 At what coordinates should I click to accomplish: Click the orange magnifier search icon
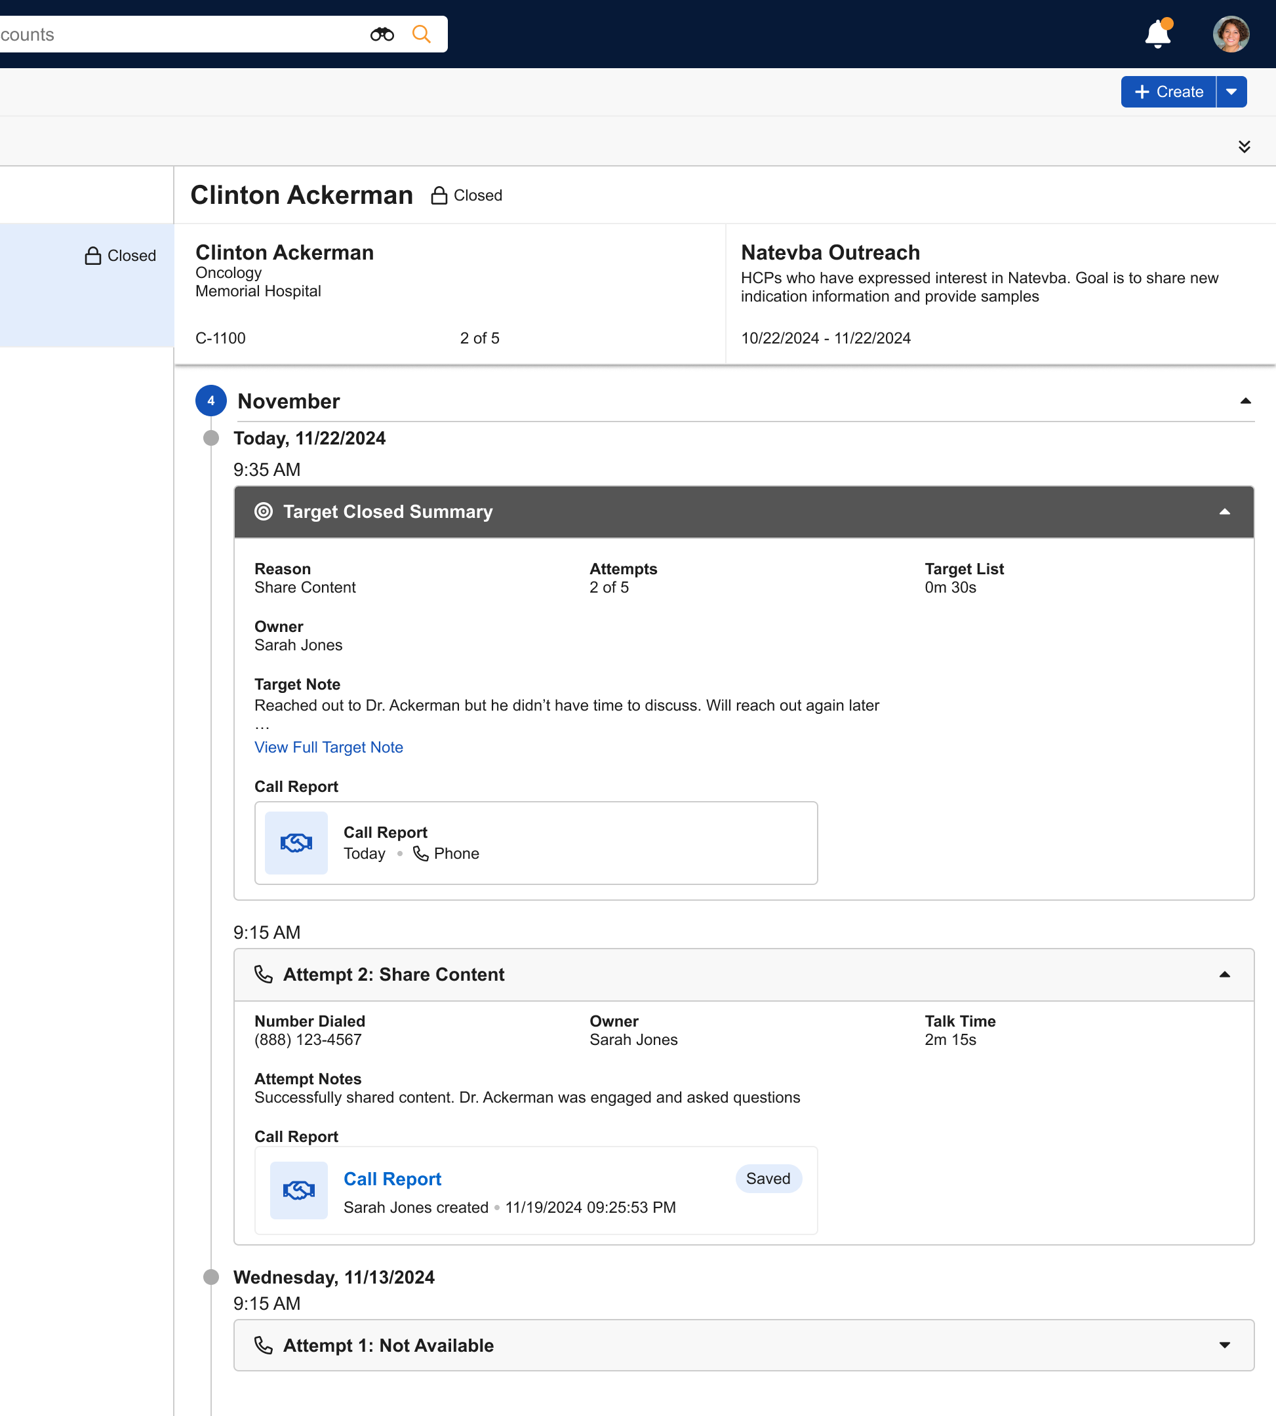click(421, 34)
